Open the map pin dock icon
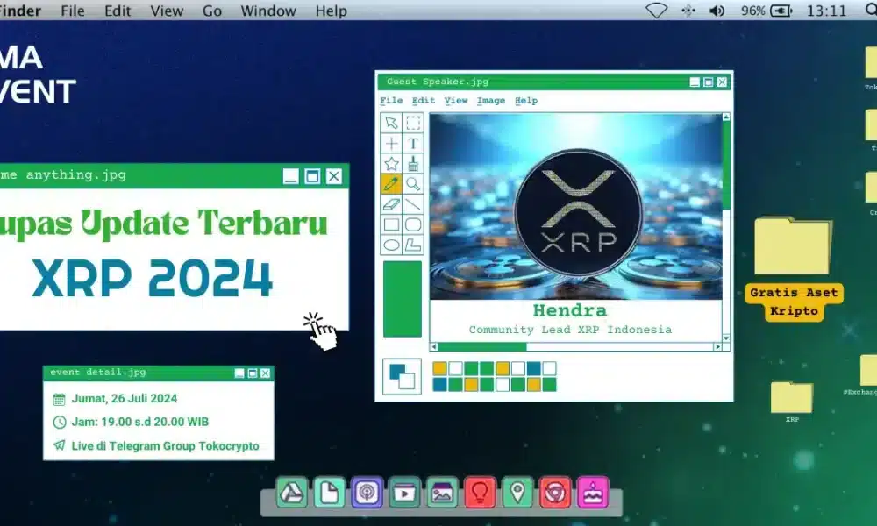The width and height of the screenshot is (877, 526). [x=517, y=493]
